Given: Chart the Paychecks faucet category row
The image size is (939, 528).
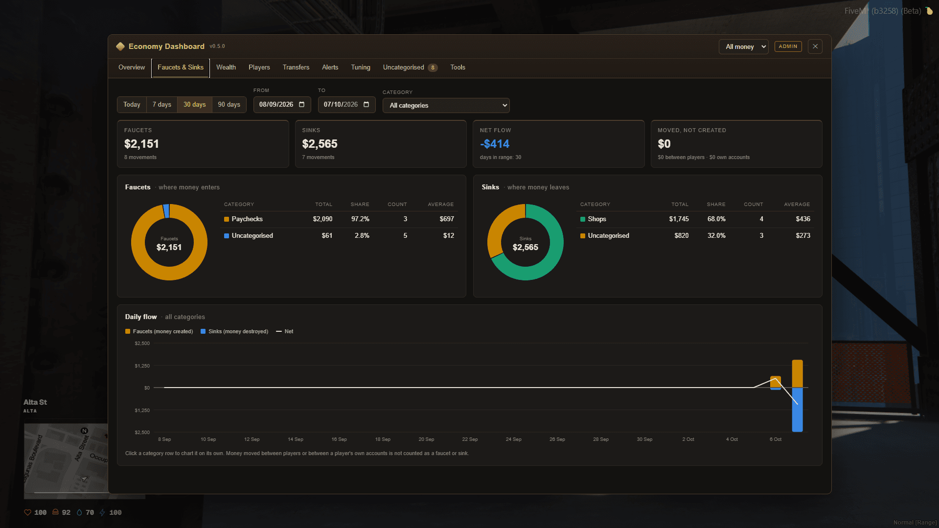Looking at the screenshot, I should click(339, 219).
